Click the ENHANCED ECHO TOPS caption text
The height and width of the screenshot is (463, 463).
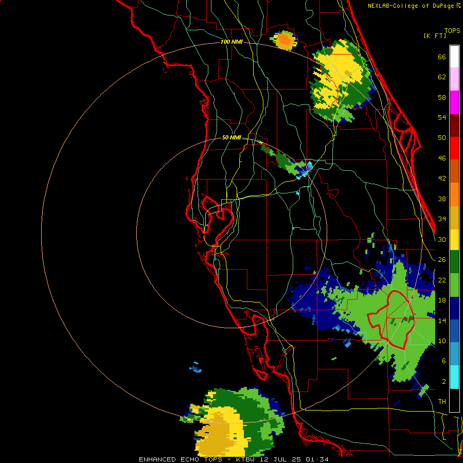pyautogui.click(x=182, y=459)
